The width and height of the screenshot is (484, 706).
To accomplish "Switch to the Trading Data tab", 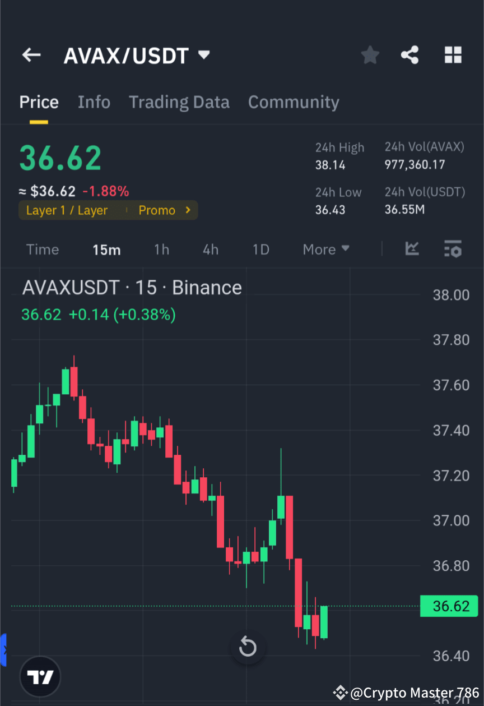I will coord(179,102).
